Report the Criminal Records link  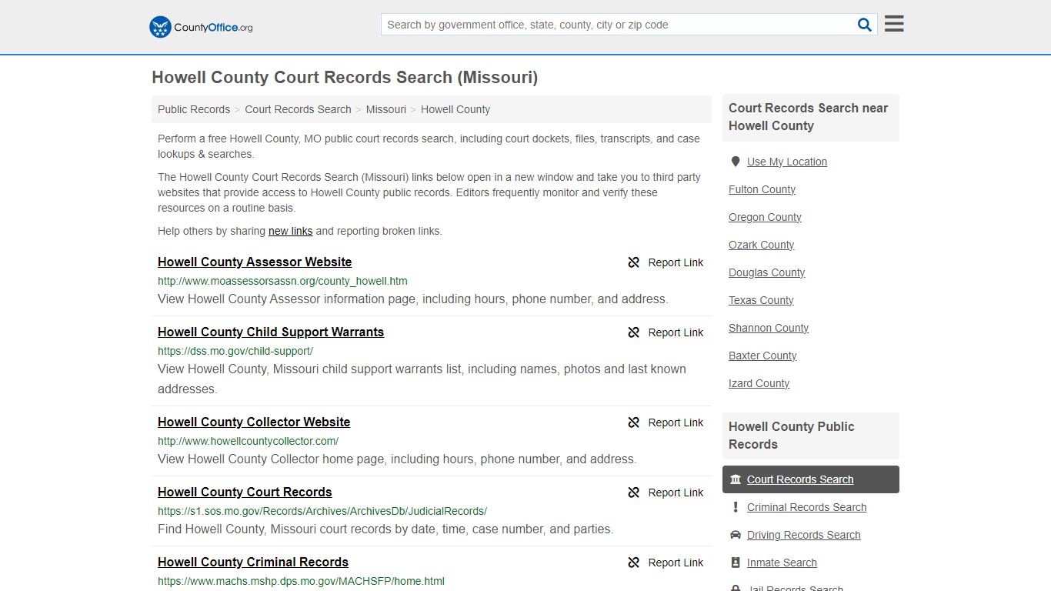[666, 563]
